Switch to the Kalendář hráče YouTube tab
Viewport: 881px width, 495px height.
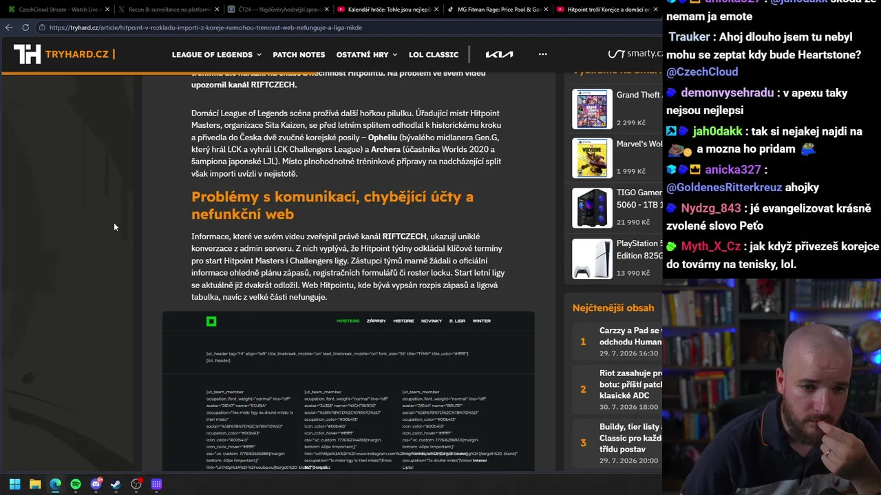pyautogui.click(x=388, y=10)
